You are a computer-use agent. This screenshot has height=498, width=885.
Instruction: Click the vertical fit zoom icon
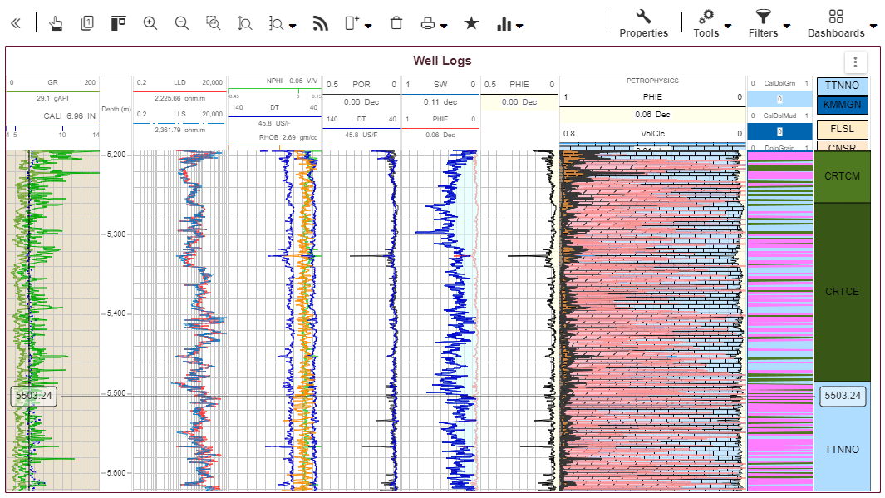(244, 24)
